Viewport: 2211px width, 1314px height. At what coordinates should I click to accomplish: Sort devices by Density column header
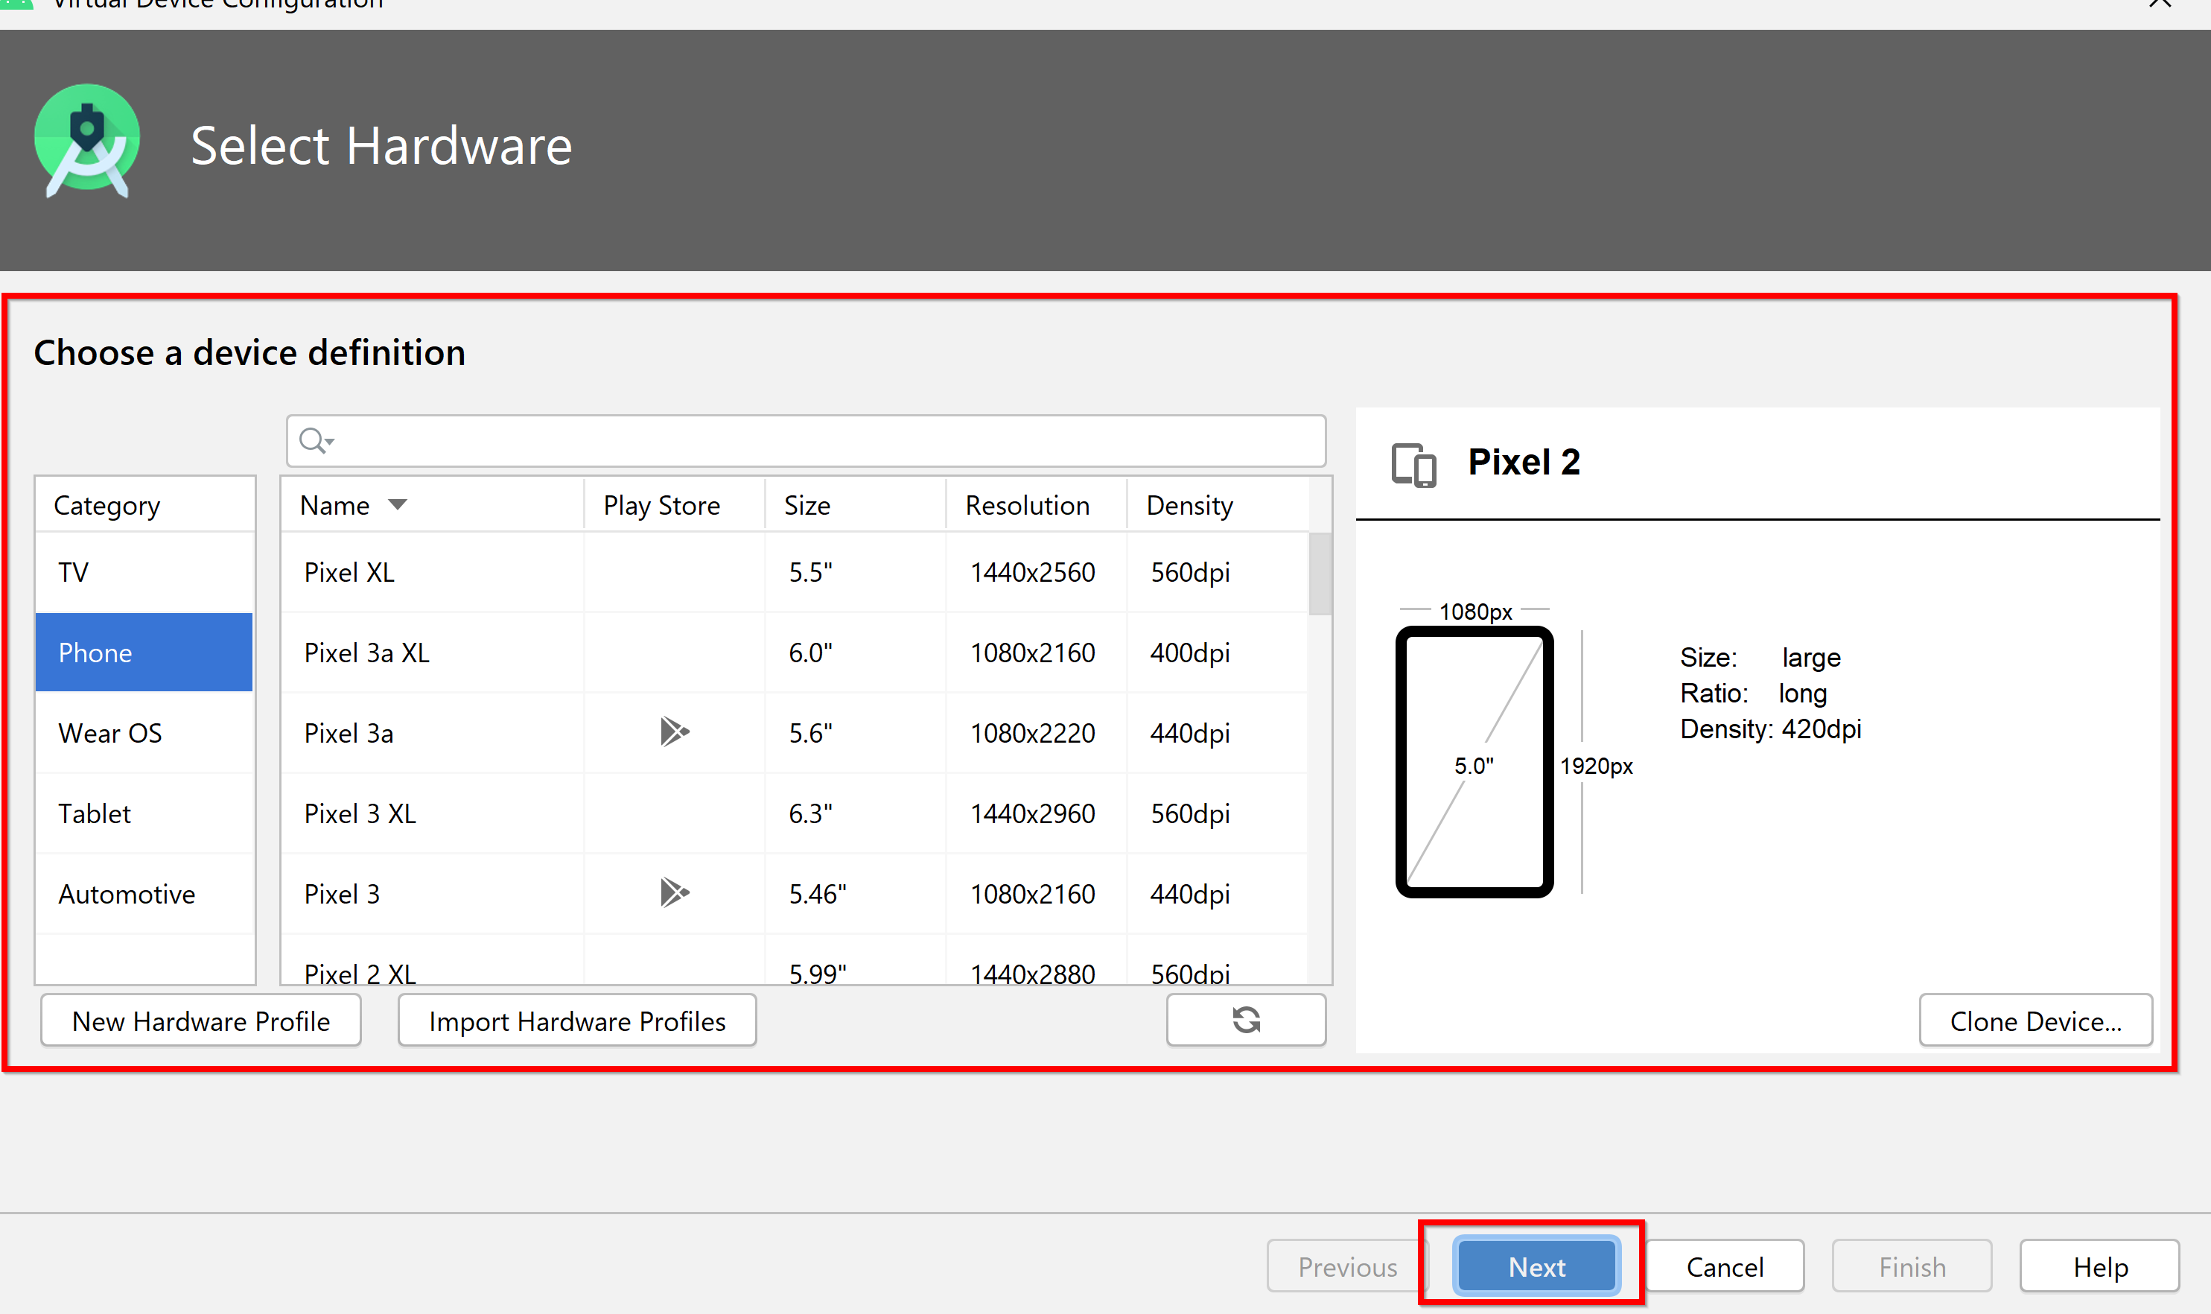click(x=1217, y=505)
